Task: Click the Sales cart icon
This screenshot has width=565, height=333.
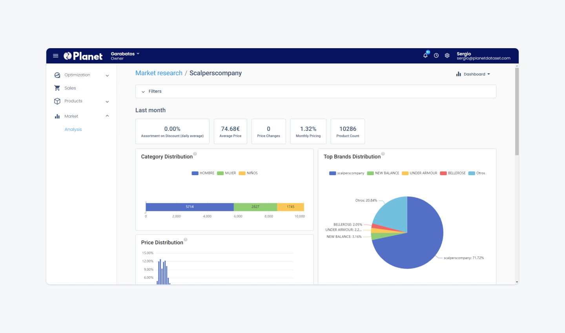Action: click(x=57, y=88)
